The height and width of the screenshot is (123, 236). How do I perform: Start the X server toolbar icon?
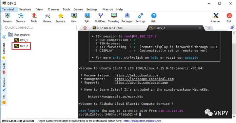pos(216,18)
